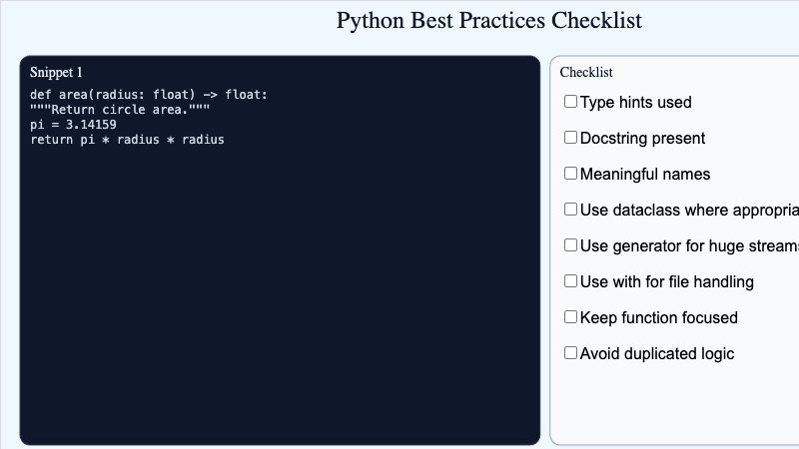This screenshot has height=449, width=799.
Task: Click the Return circle area docstring line
Action: click(120, 110)
